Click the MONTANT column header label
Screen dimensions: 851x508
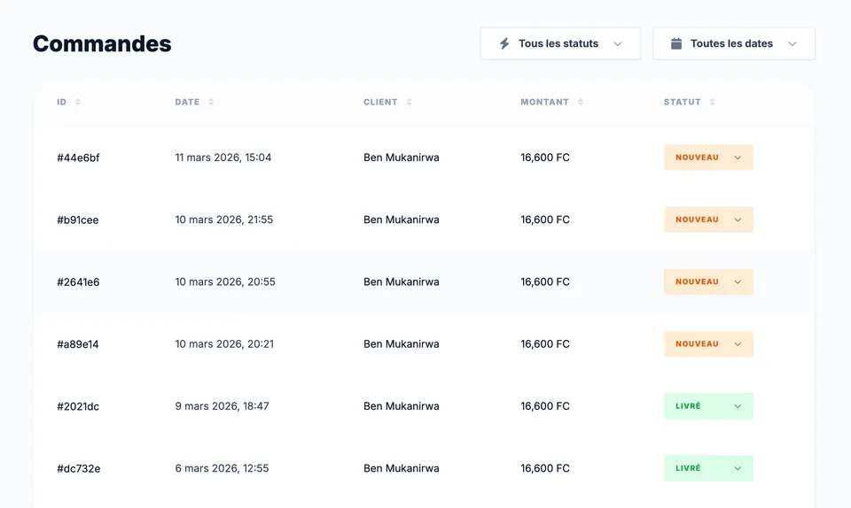[544, 102]
